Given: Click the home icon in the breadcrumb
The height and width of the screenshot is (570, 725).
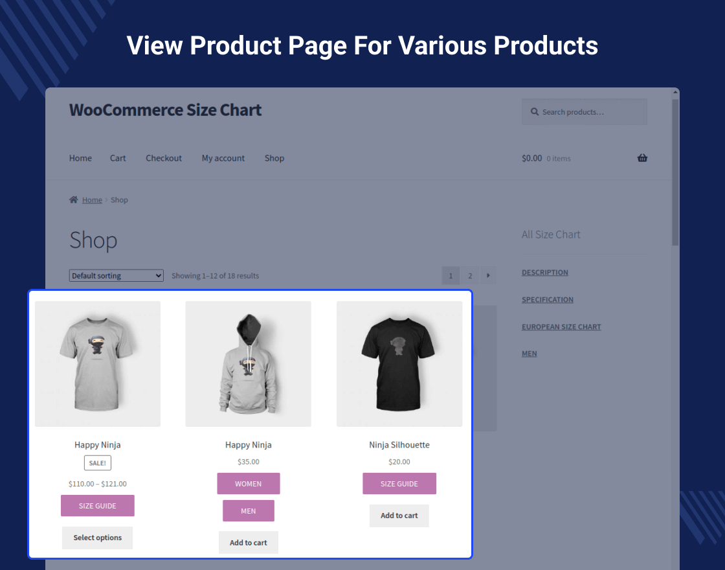Looking at the screenshot, I should pos(73,199).
